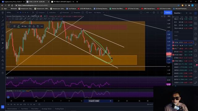Screen dimensions: 198x111
Task: Open the Financials menu
Action: (x=64, y=13)
